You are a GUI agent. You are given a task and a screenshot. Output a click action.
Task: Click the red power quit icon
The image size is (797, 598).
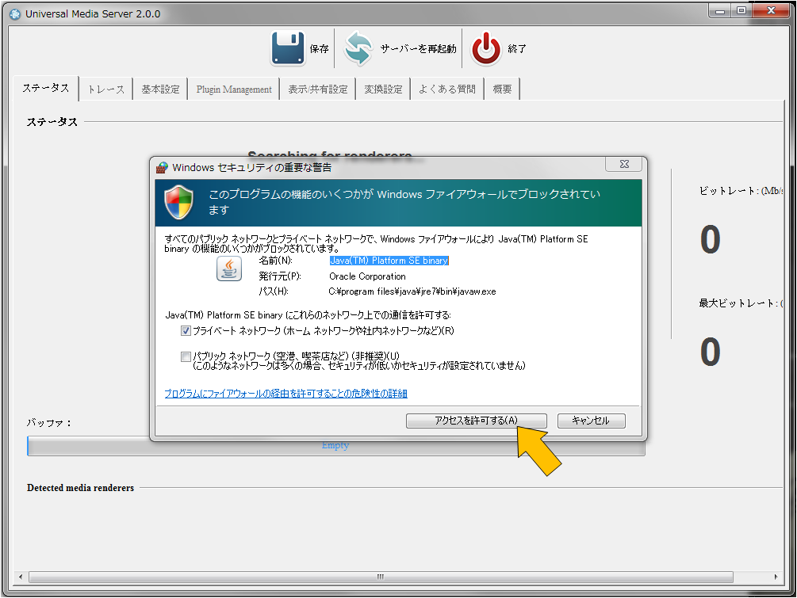click(x=486, y=49)
